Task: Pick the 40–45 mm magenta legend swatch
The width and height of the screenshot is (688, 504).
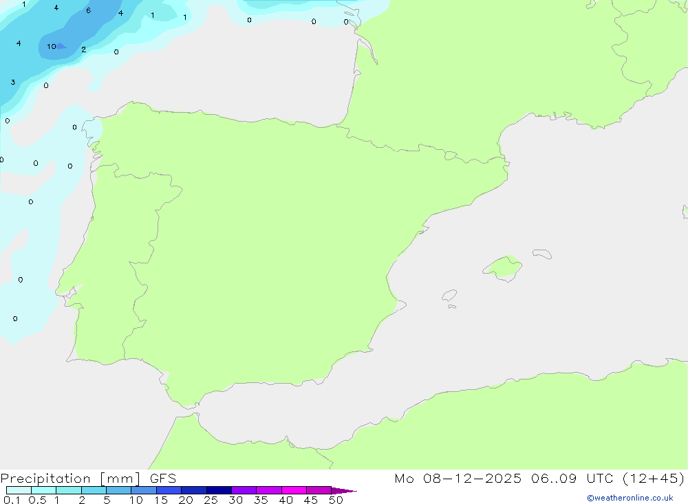Action: (294, 490)
